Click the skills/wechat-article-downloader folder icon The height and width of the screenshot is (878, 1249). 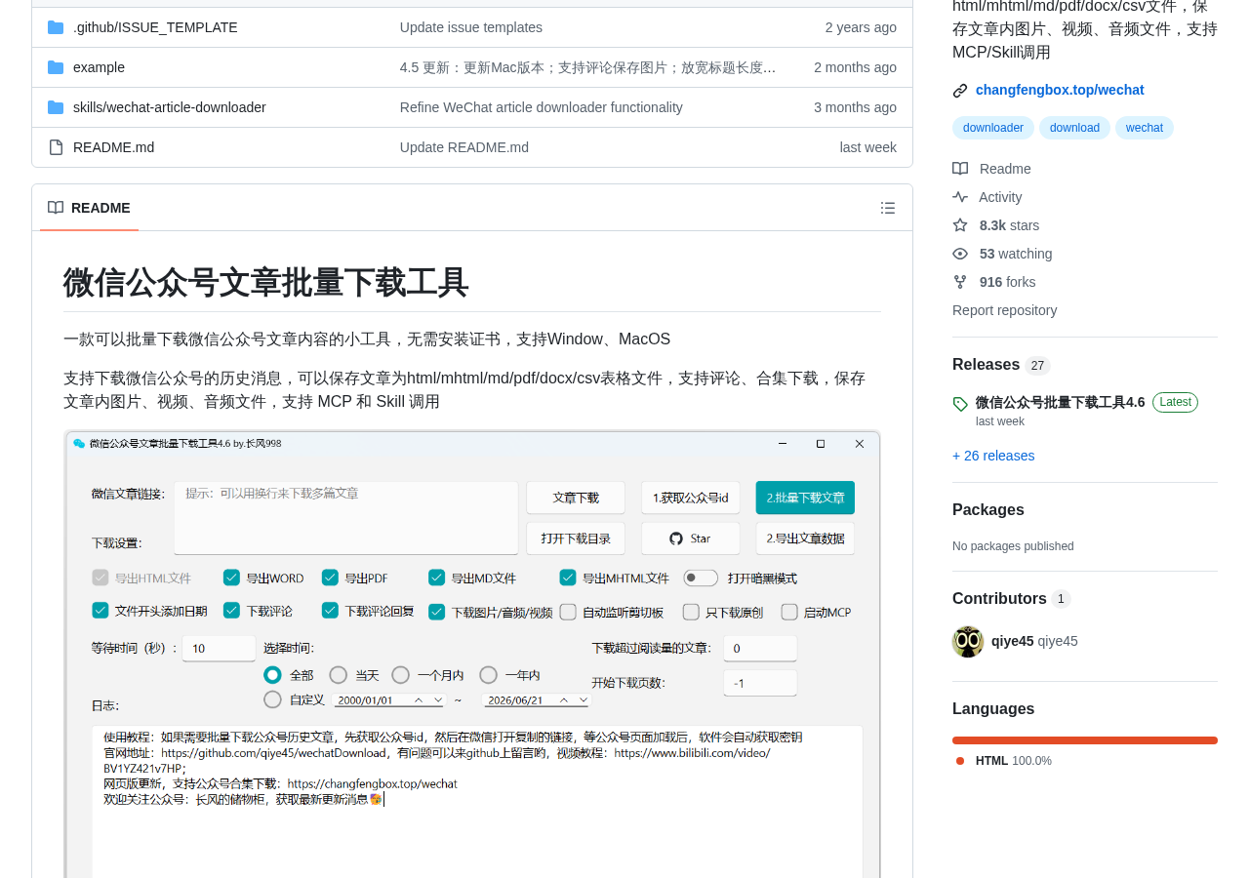click(x=56, y=107)
